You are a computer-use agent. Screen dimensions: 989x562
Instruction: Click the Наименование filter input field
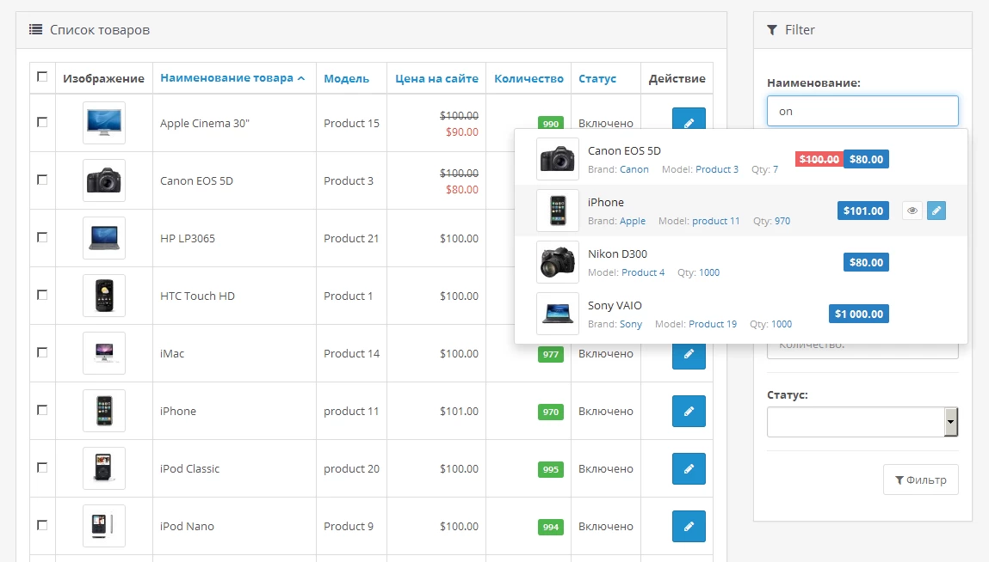coord(862,111)
